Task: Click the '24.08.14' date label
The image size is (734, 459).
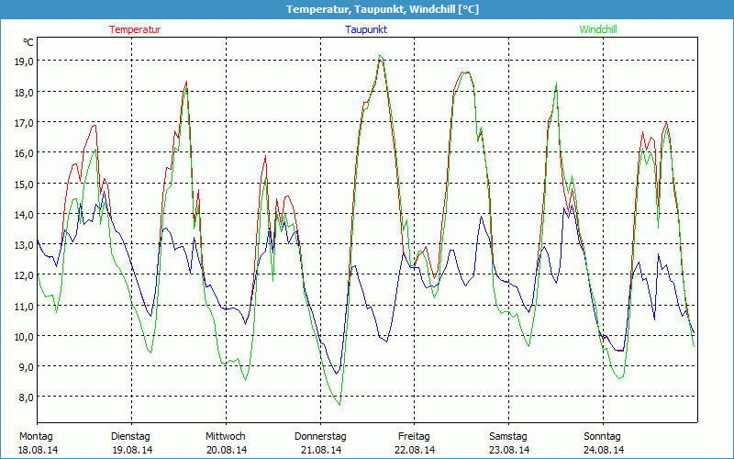Action: [604, 450]
